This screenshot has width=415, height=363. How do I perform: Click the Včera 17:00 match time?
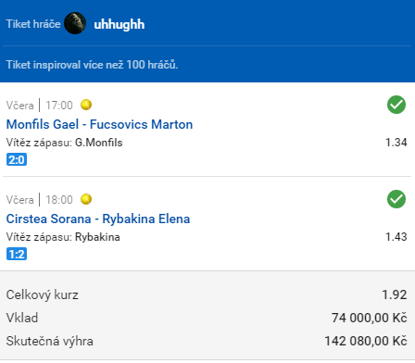coord(40,106)
